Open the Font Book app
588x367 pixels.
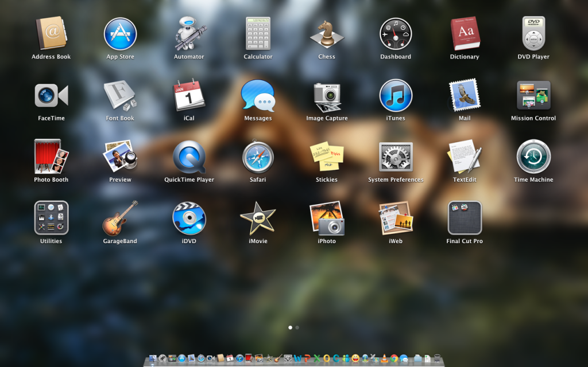coord(120,95)
